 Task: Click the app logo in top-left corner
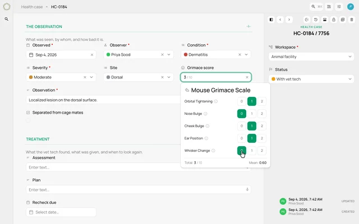tap(7, 7)
